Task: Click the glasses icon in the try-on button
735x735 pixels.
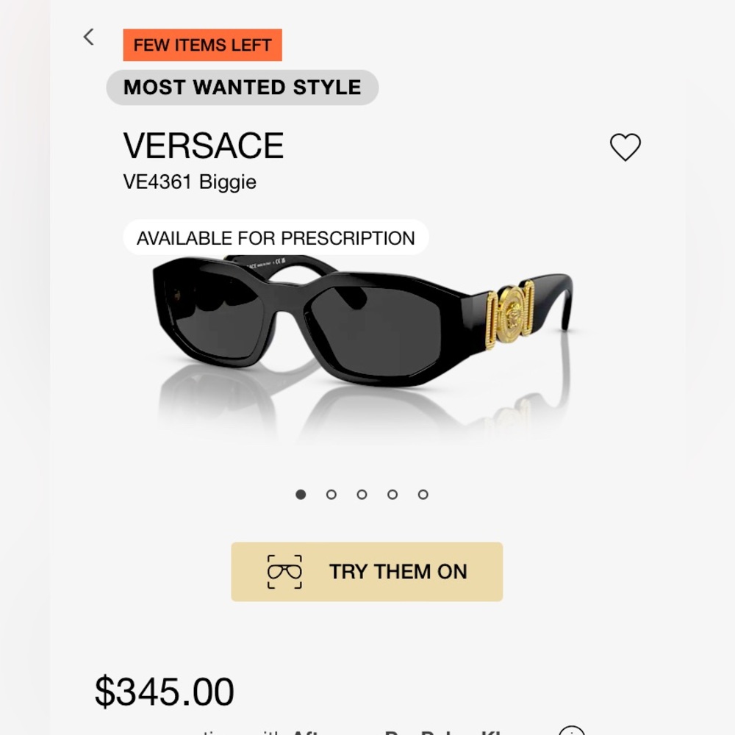Action: (x=286, y=571)
